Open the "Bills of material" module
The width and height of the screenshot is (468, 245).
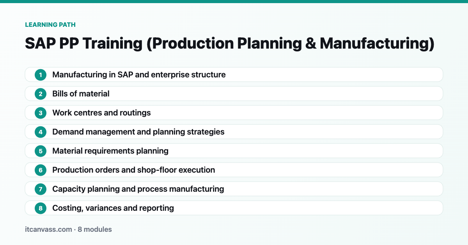234,94
